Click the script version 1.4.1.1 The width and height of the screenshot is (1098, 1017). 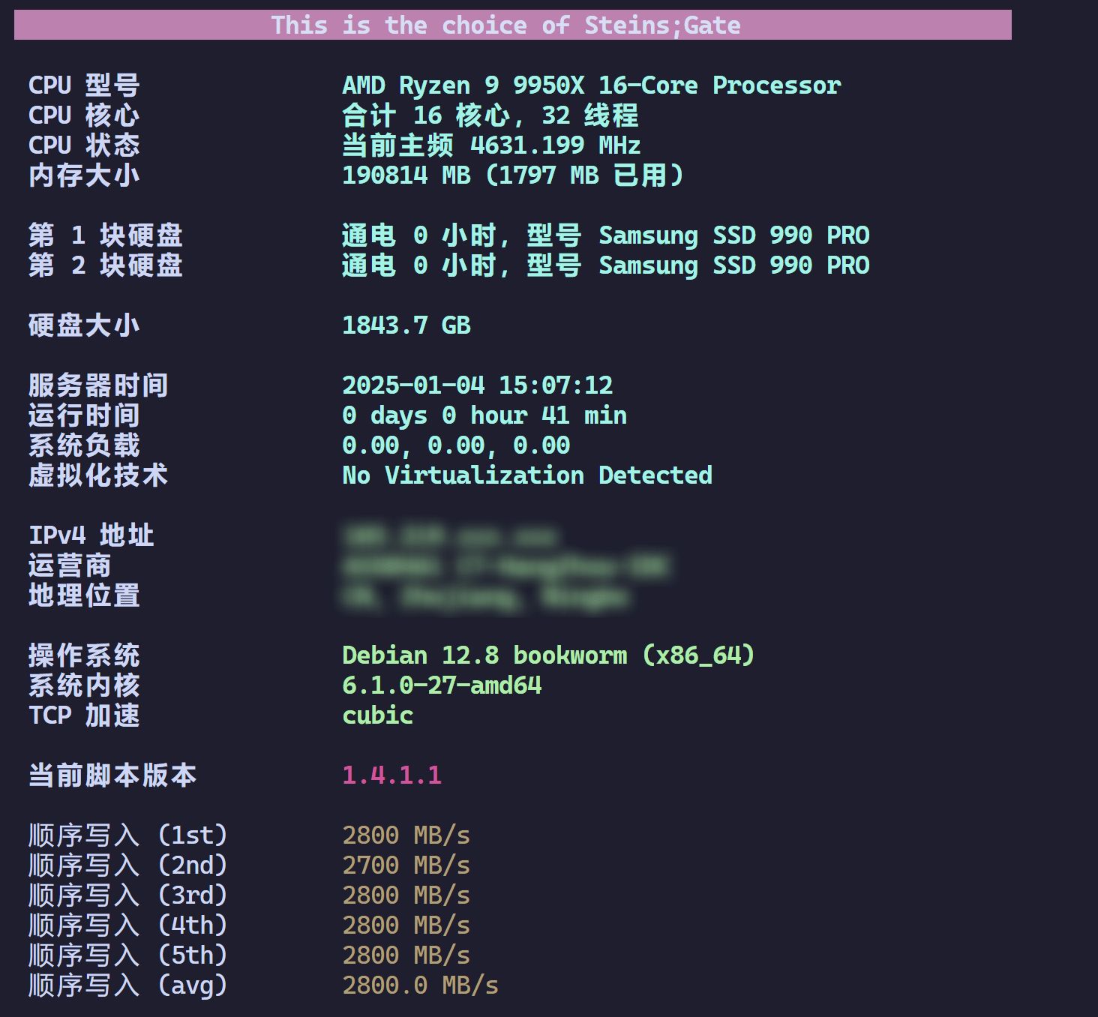pyautogui.click(x=391, y=775)
